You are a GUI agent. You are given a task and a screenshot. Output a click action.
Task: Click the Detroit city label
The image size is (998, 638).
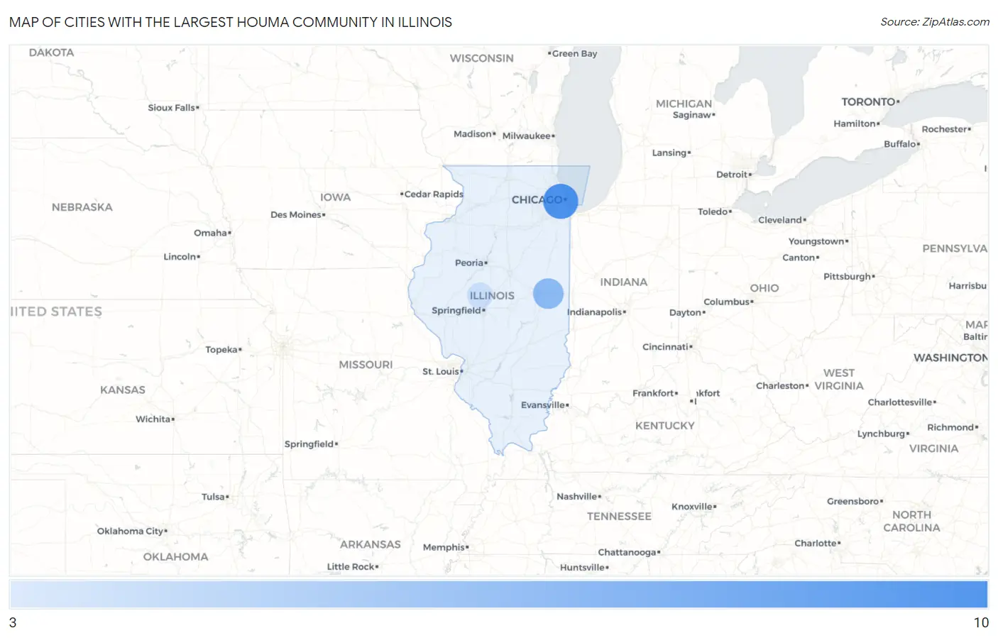[x=733, y=174]
